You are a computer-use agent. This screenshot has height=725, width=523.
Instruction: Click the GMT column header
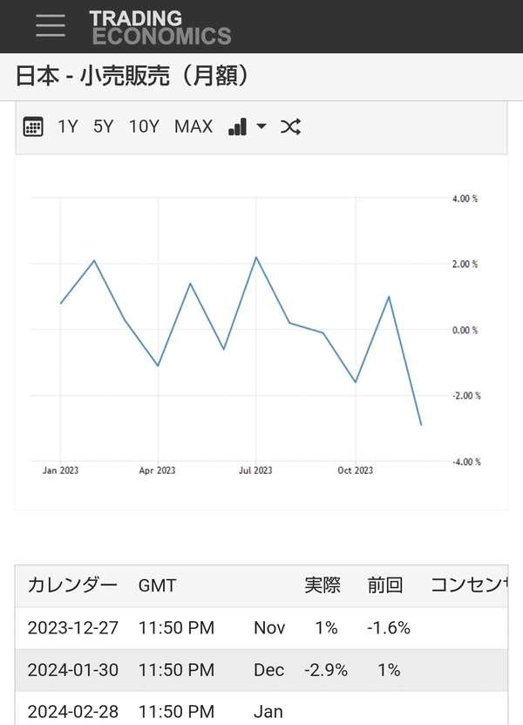(157, 585)
